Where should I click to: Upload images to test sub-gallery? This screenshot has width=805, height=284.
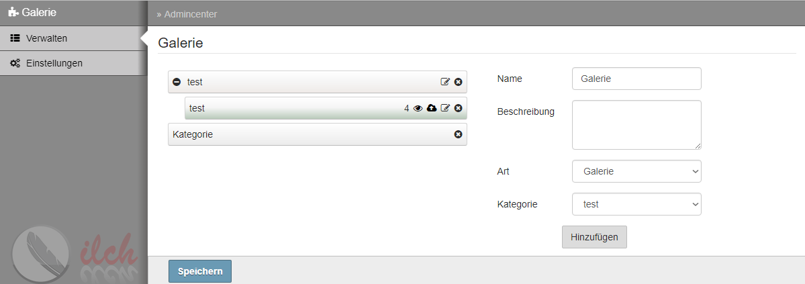point(432,108)
